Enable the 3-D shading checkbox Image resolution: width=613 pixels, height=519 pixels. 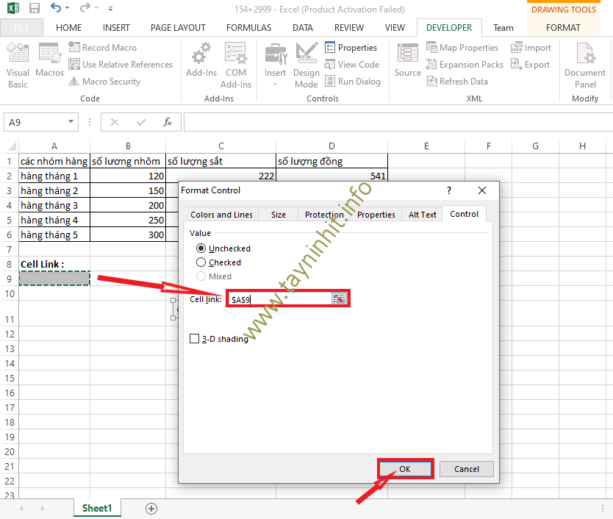click(195, 339)
